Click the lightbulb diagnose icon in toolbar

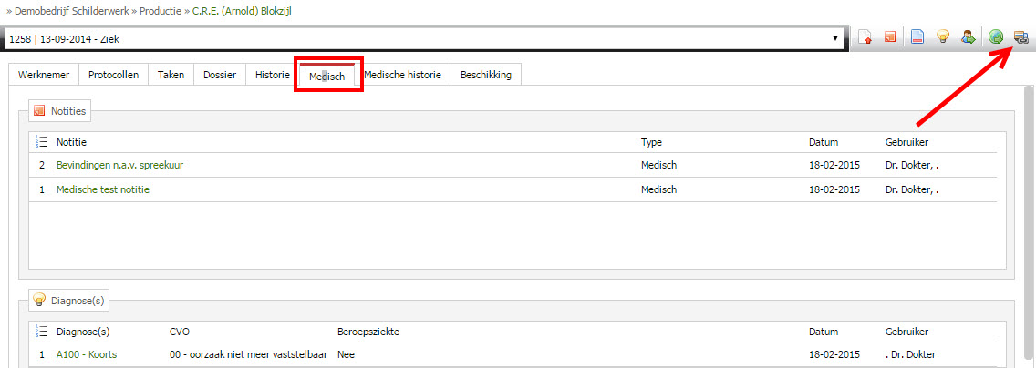(943, 37)
